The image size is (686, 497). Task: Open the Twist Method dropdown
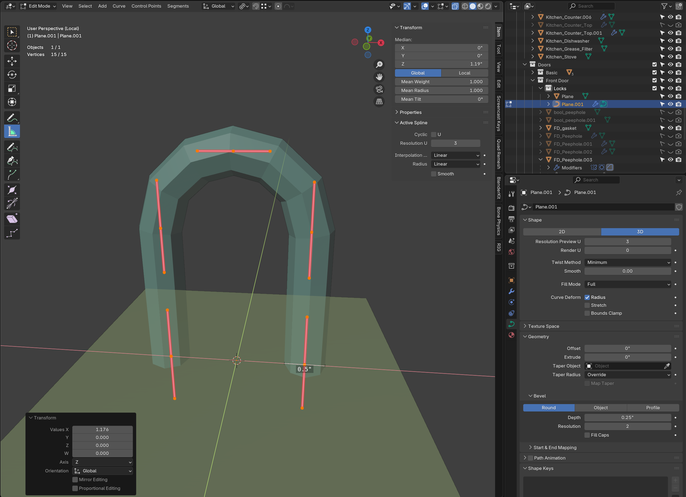[x=627, y=262]
